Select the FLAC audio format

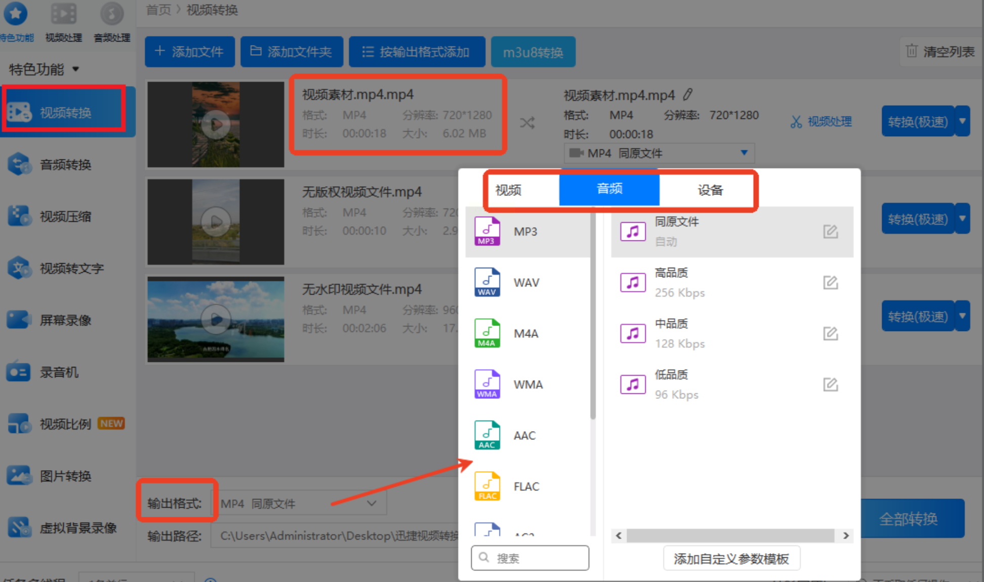(x=525, y=486)
